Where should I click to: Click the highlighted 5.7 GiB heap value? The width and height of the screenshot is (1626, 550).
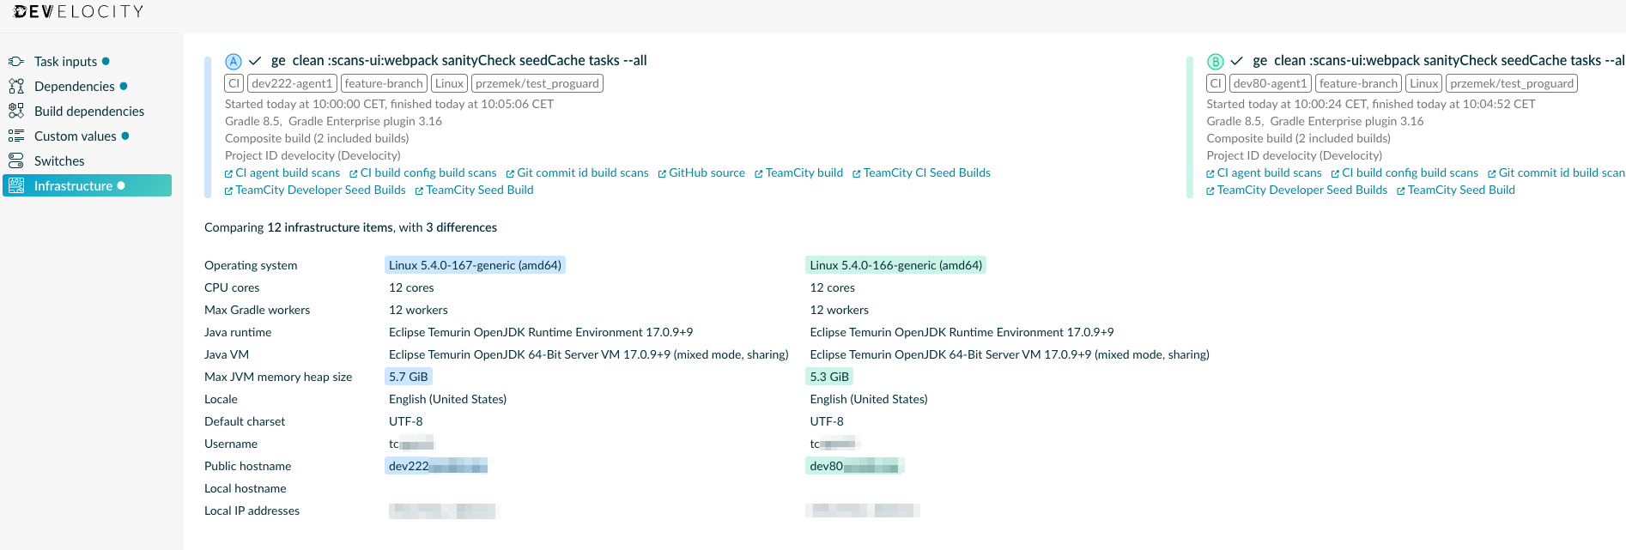click(x=408, y=377)
